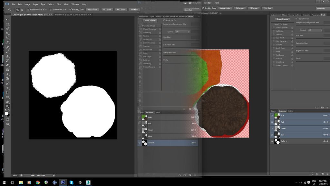Select the Hand tool
The width and height of the screenshot is (330, 186).
click(7, 102)
